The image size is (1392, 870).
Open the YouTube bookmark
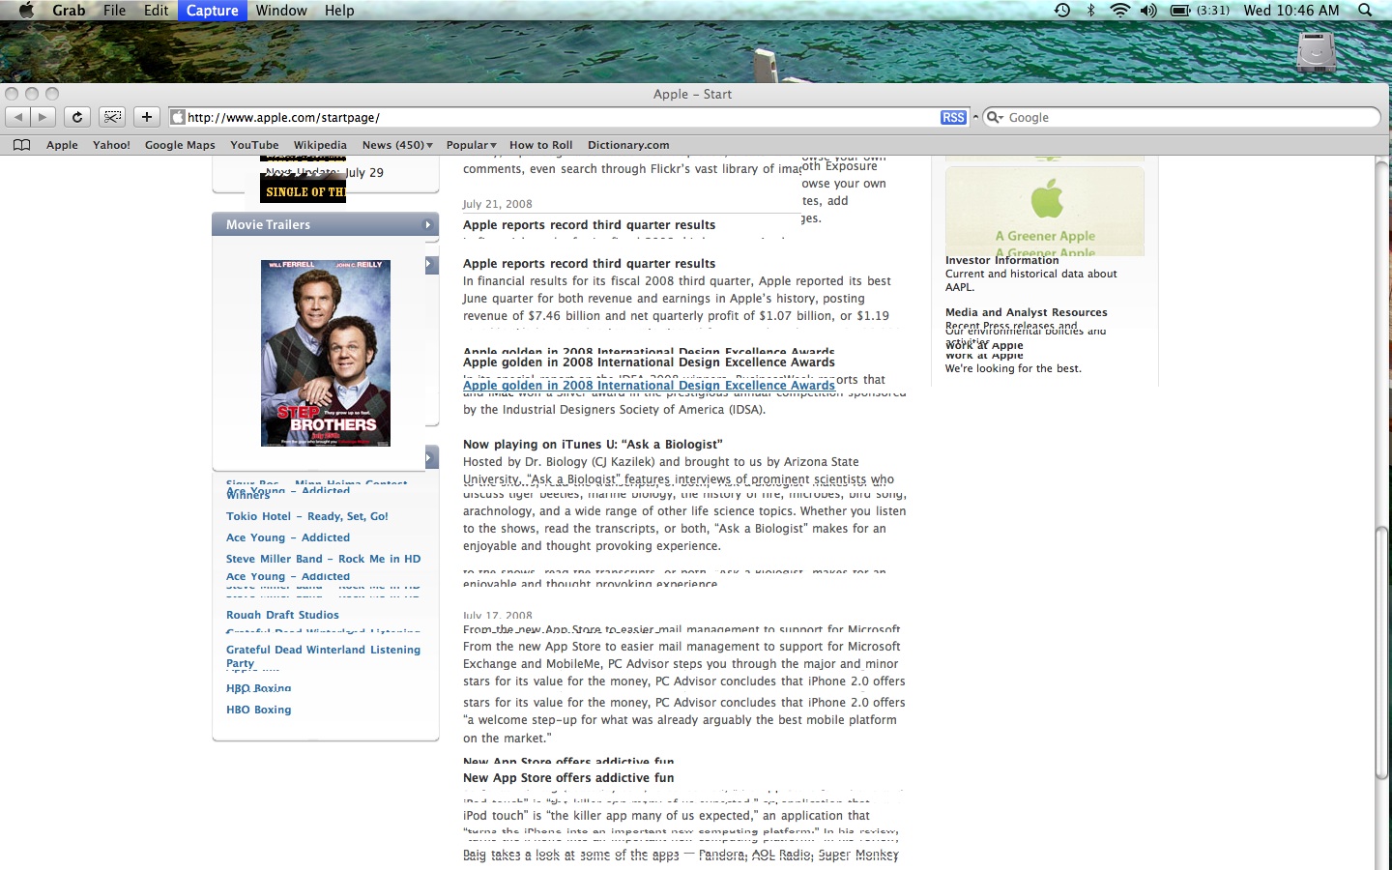[254, 145]
